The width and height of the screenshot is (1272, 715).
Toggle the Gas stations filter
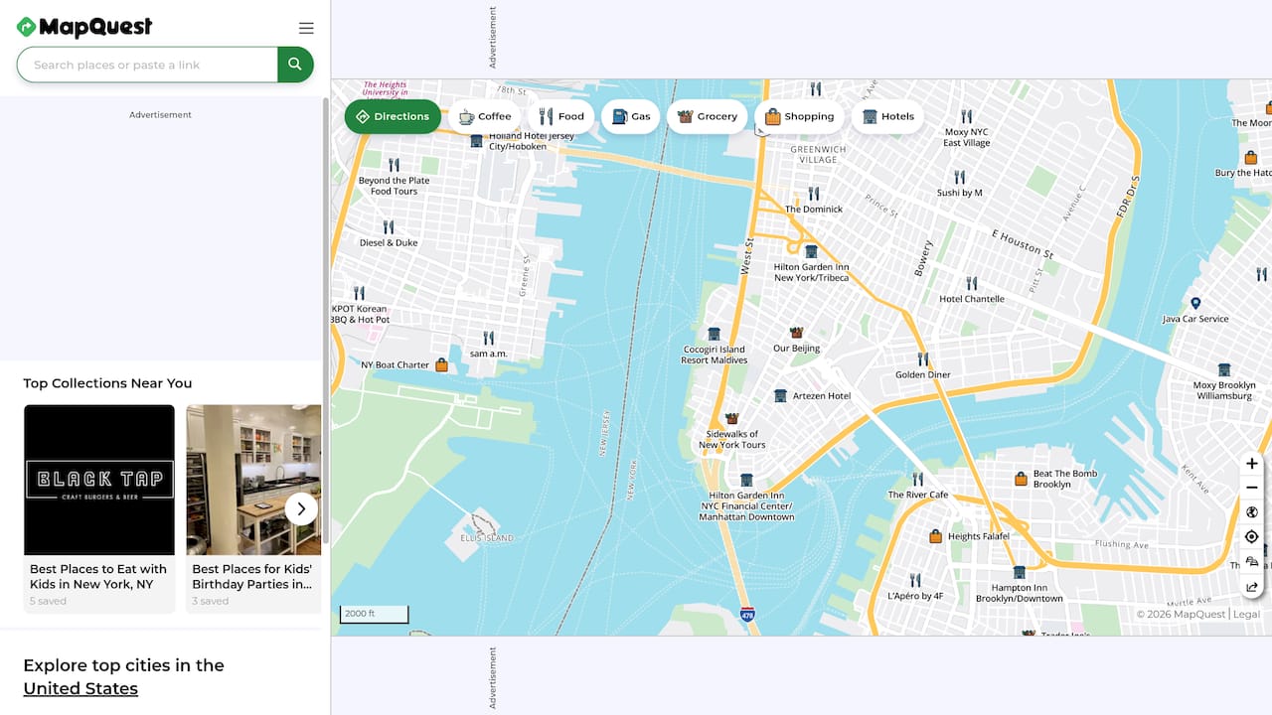pos(630,116)
